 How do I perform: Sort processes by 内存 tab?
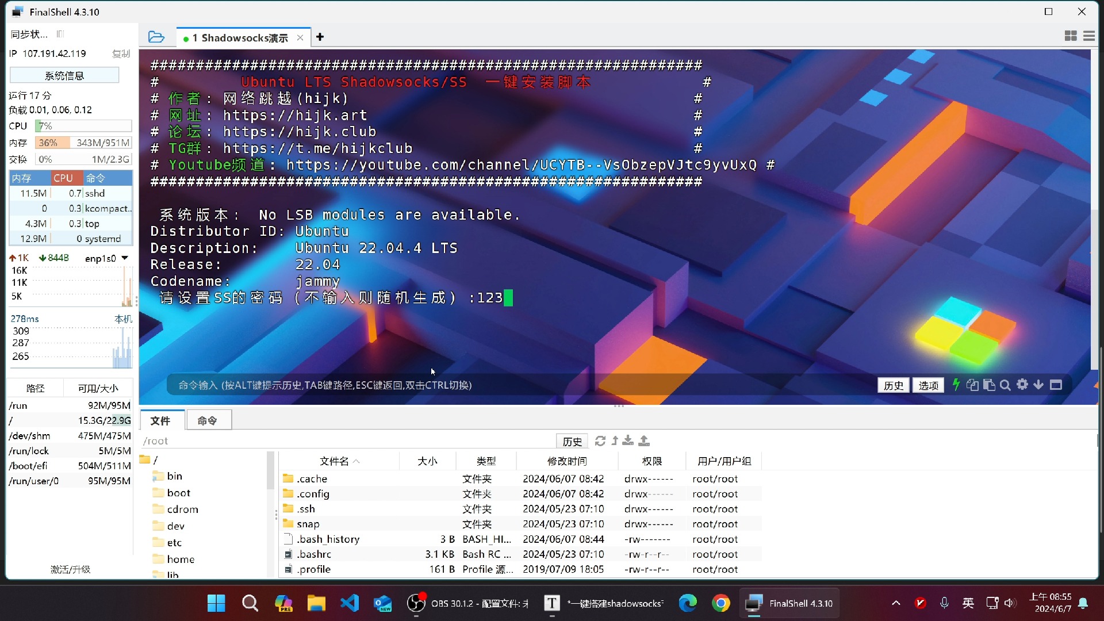(x=30, y=178)
